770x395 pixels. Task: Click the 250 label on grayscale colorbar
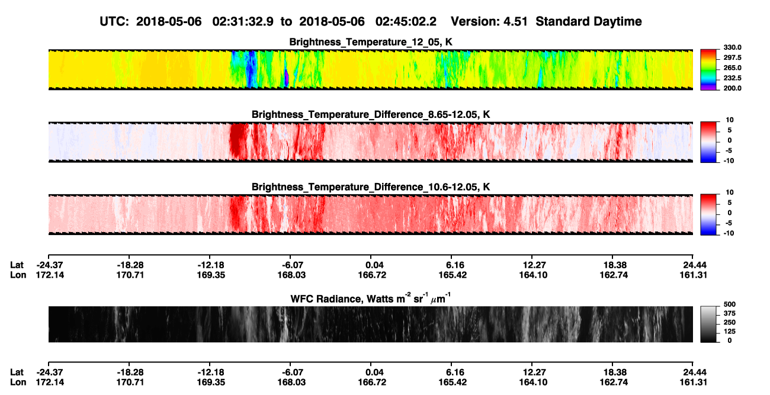(x=730, y=323)
